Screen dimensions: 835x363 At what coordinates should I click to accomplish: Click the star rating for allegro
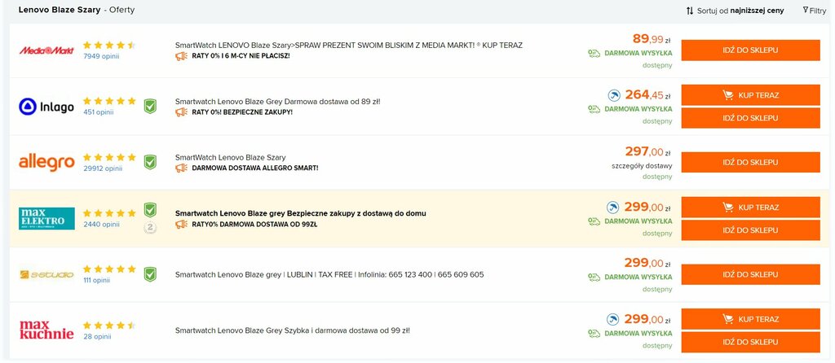[110, 157]
